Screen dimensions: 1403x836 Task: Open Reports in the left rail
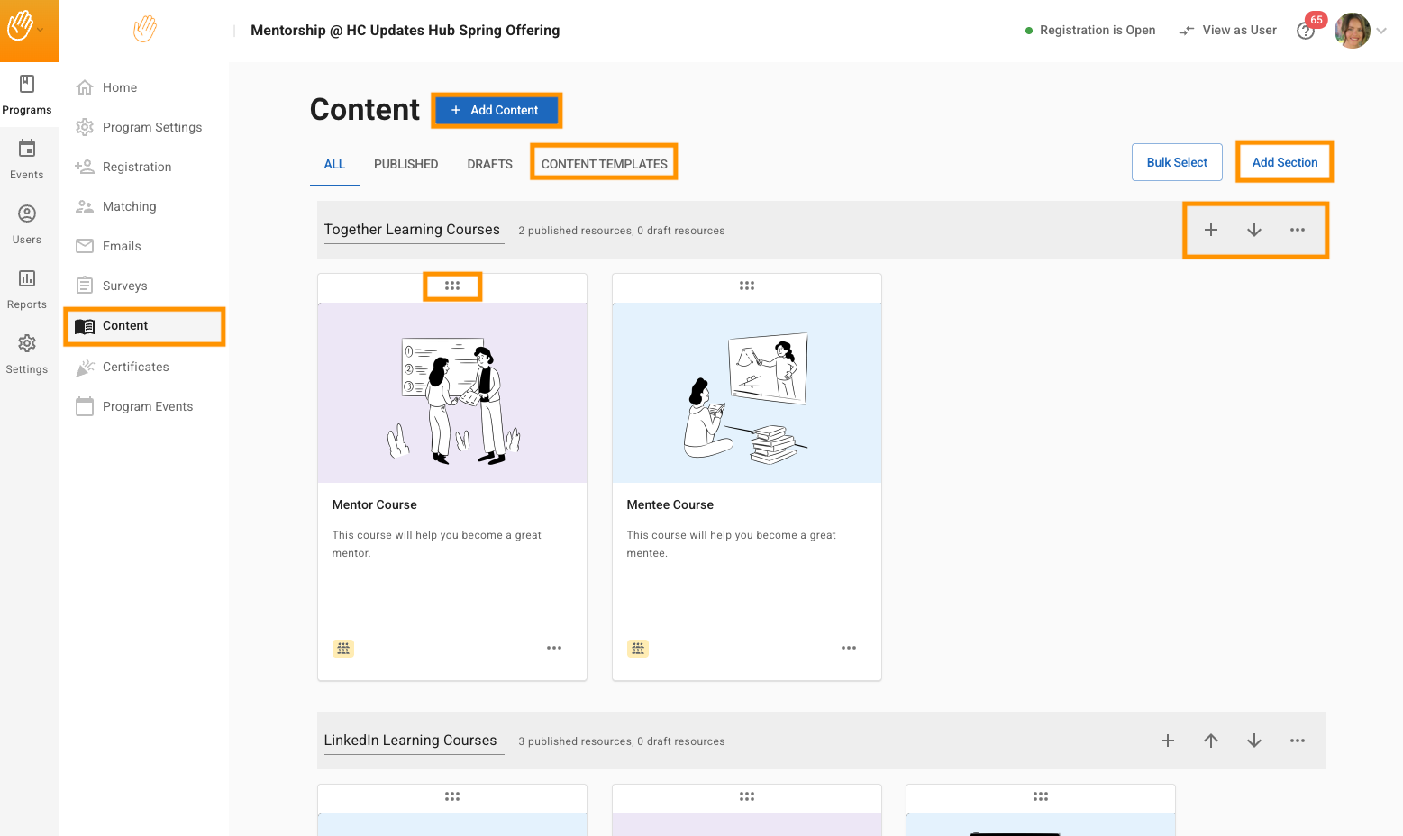click(x=27, y=288)
